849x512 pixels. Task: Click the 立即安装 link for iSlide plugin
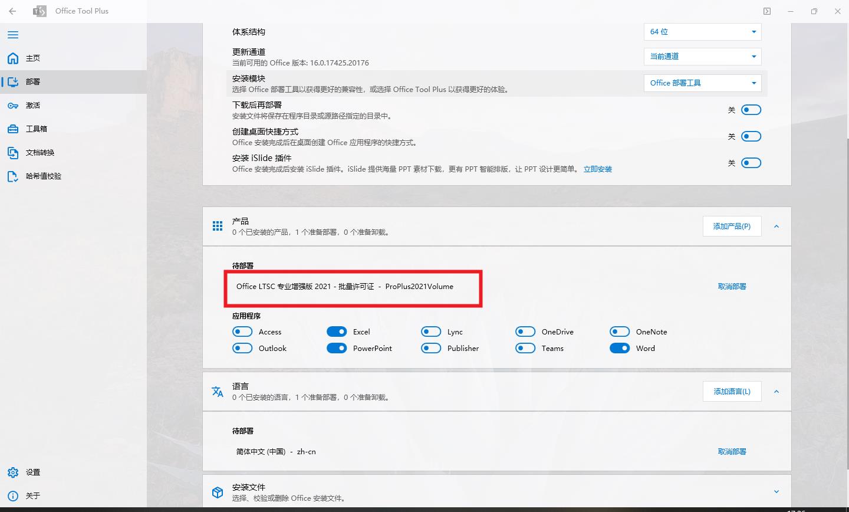pos(597,169)
